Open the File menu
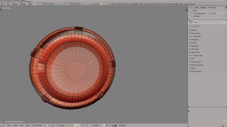The height and width of the screenshot is (127, 227). [8, 4]
